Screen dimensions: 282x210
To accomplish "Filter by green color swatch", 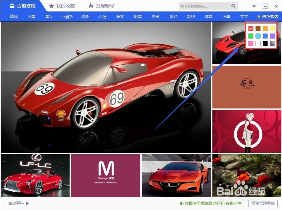I will point(251,36).
